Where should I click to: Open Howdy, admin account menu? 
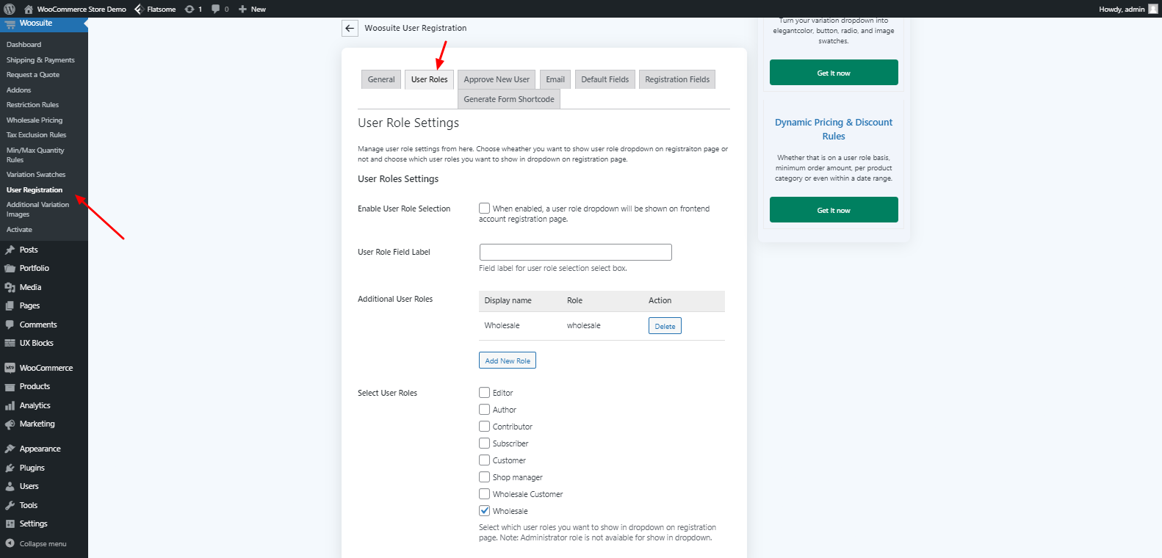point(1128,9)
